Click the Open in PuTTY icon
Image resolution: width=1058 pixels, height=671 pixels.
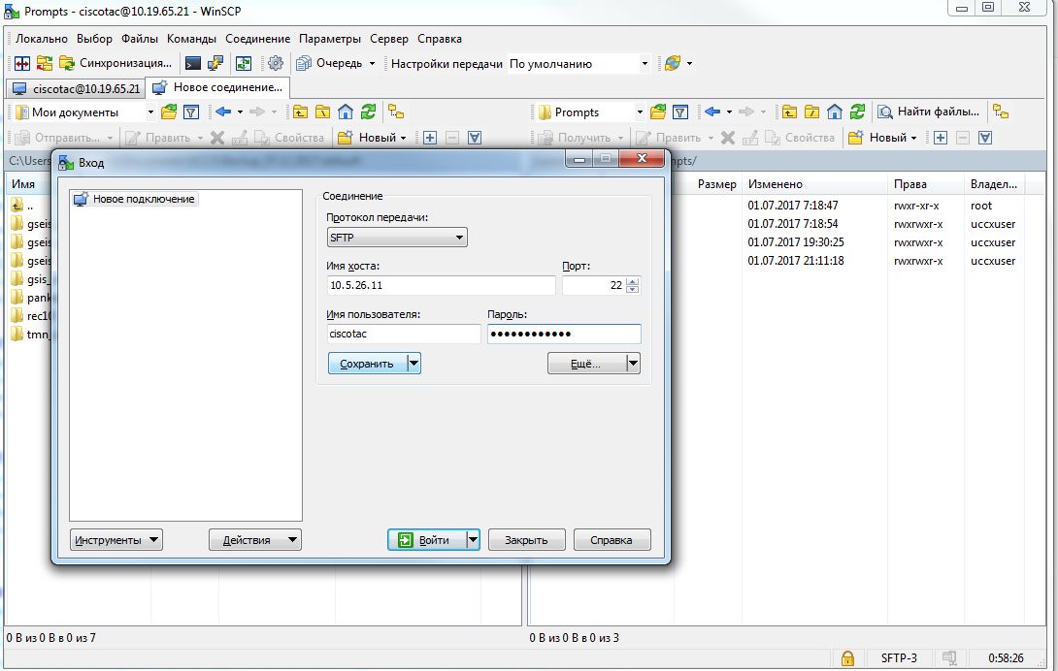(x=215, y=63)
